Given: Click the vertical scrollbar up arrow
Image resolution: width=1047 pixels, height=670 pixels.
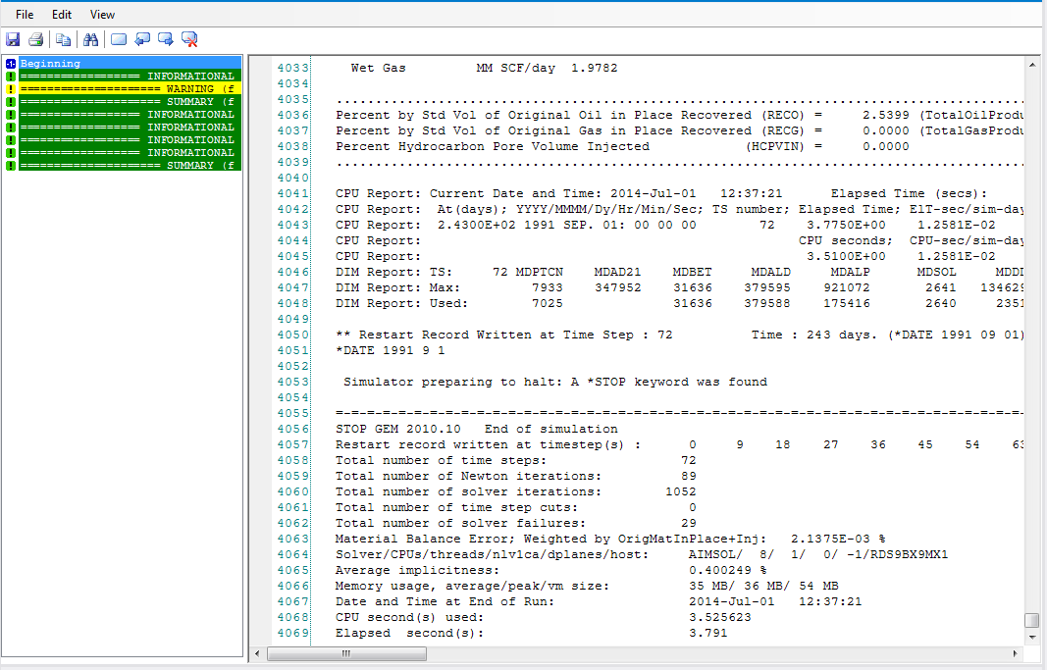Looking at the screenshot, I should (x=1031, y=65).
